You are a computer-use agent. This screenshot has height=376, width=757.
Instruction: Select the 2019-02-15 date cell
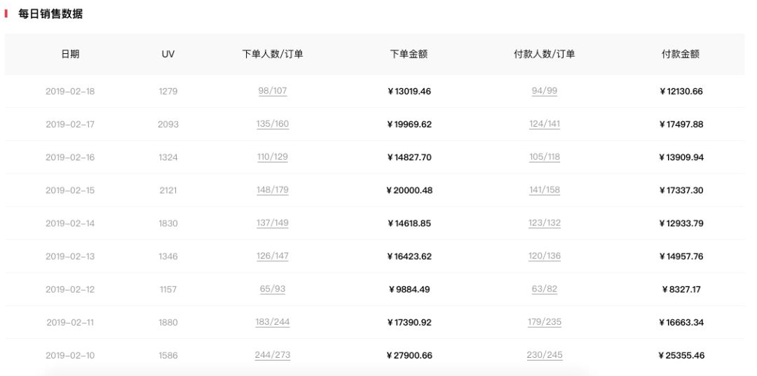pyautogui.click(x=70, y=190)
